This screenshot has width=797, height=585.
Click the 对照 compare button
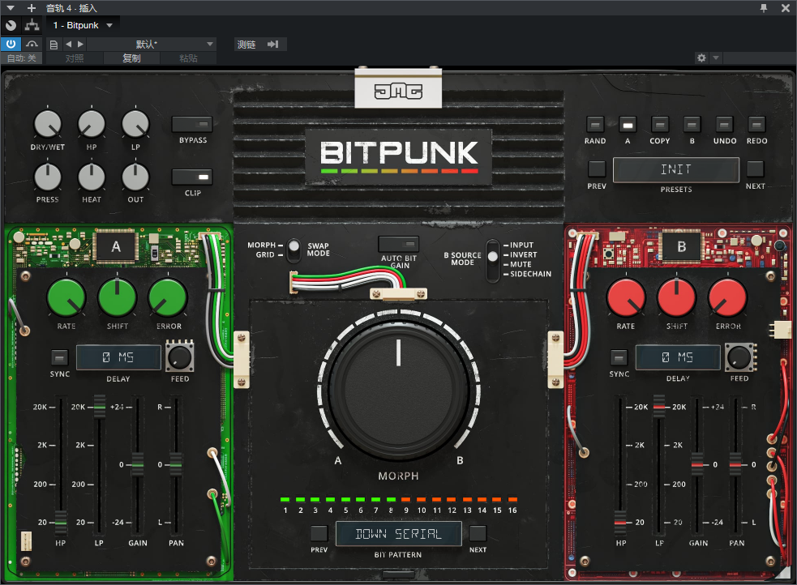pos(75,58)
